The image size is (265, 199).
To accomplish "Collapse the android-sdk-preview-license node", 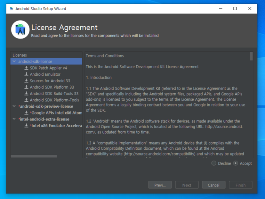I will coord(14,106).
